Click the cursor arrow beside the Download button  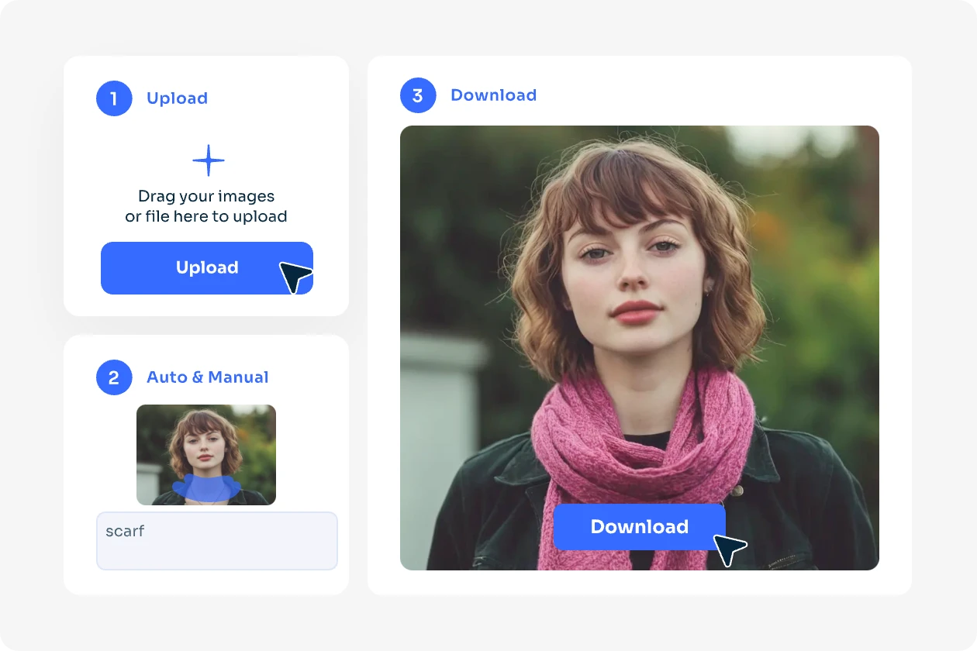pos(729,549)
